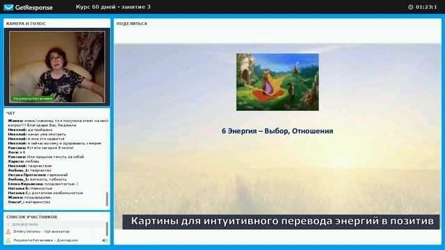
Task: Click Жанна's first message thanking Людмила
Action: pos(58,123)
